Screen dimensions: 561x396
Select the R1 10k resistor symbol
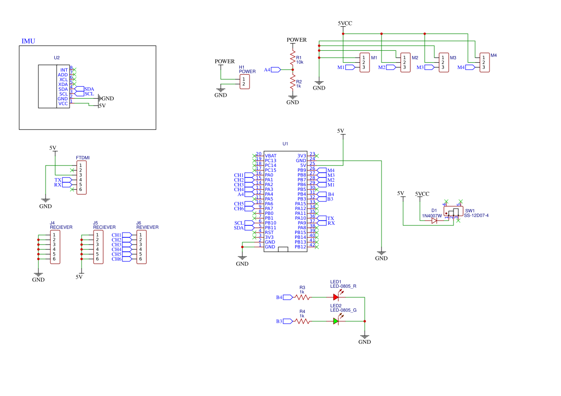pyautogui.click(x=292, y=59)
